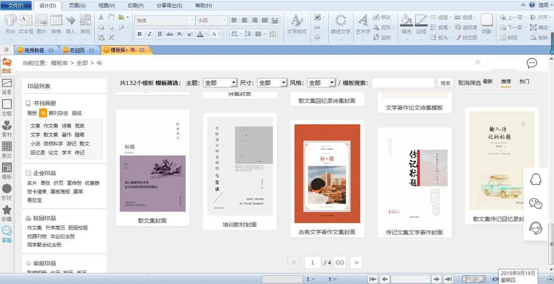Click the 诗集 category link
Image resolution: width=554 pixels, height=284 pixels.
point(67,126)
